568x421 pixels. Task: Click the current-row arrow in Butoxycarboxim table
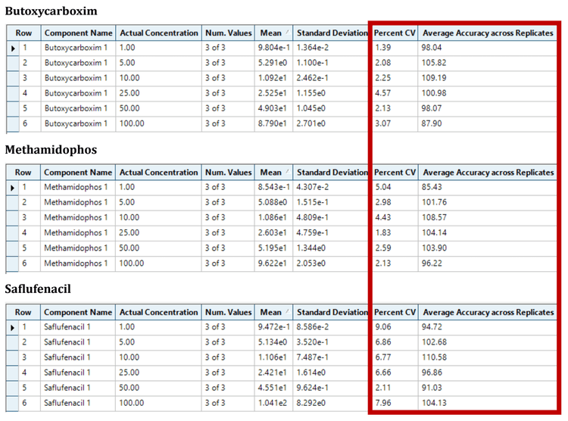point(12,48)
